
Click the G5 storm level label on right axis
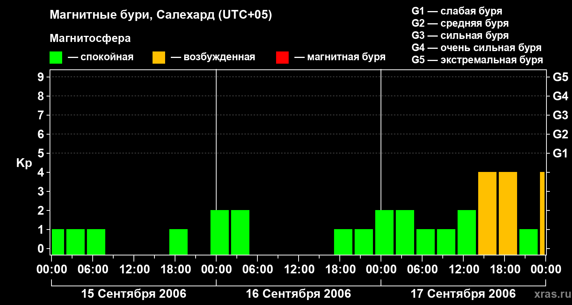[560, 77]
